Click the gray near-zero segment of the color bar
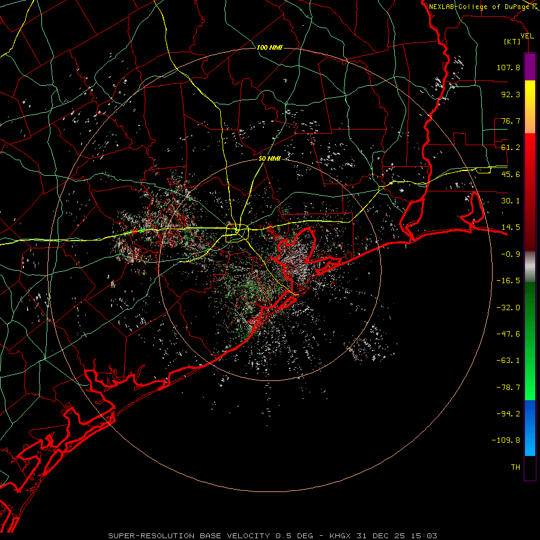The height and width of the screenshot is (540, 540). point(530,267)
